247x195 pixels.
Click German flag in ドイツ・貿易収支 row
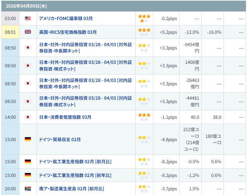[x=28, y=139]
